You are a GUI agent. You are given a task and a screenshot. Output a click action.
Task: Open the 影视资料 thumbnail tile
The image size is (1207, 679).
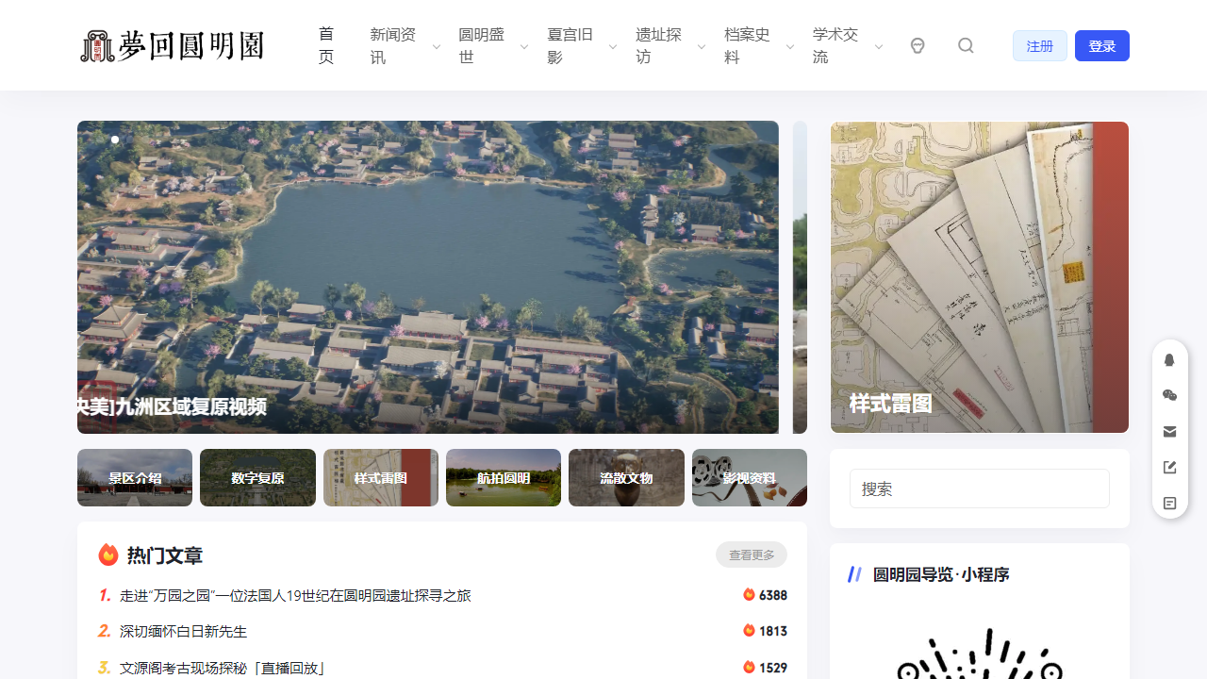pos(750,477)
